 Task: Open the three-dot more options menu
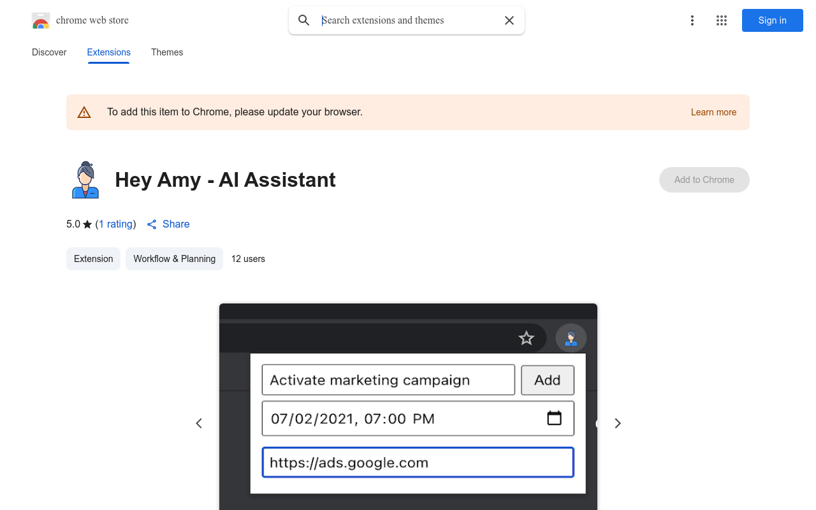[x=692, y=20]
